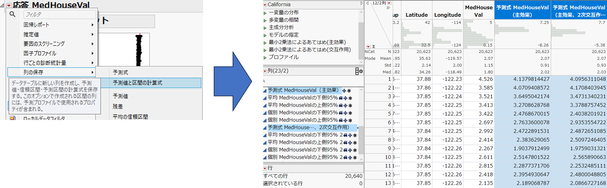Choose 平均の信頼区間 in the submenu
The image size is (607, 188).
click(130, 117)
